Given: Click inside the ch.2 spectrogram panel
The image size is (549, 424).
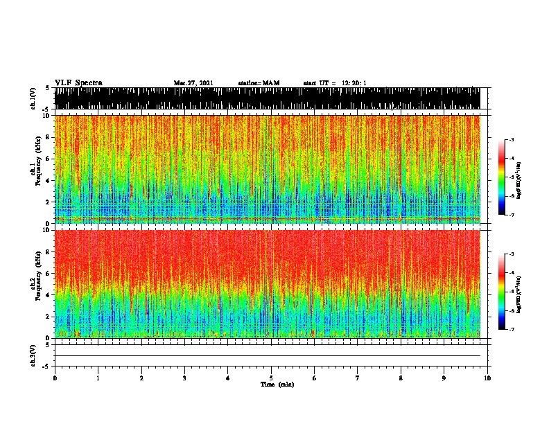Looking at the screenshot, I should pos(267,284).
